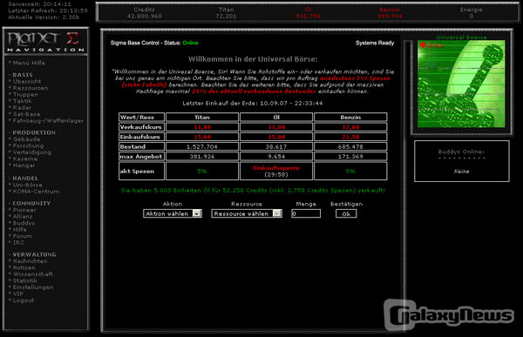The width and height of the screenshot is (523, 337).
Task: Open Fahrzeug-/Waffenlager
Action: pyautogui.click(x=48, y=121)
